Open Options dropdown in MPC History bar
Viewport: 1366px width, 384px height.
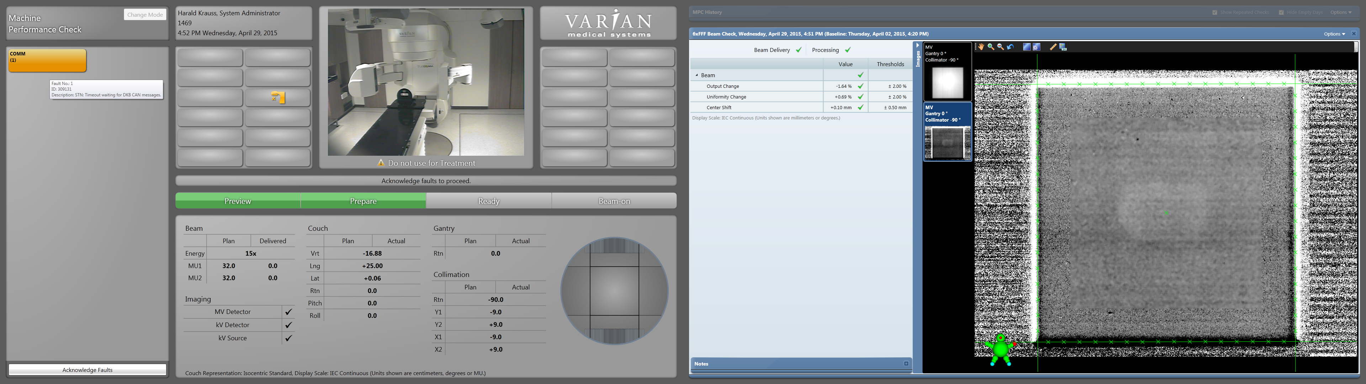(x=1340, y=12)
